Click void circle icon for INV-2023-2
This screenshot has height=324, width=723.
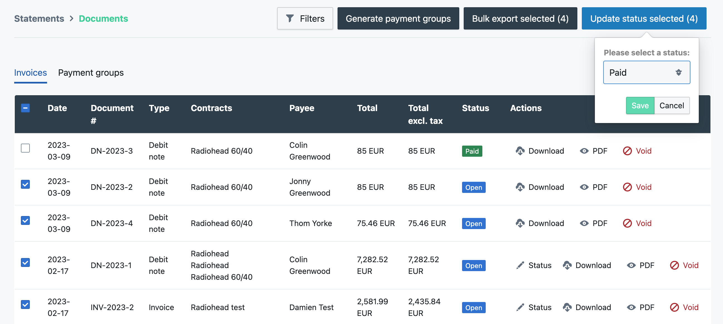[674, 308]
